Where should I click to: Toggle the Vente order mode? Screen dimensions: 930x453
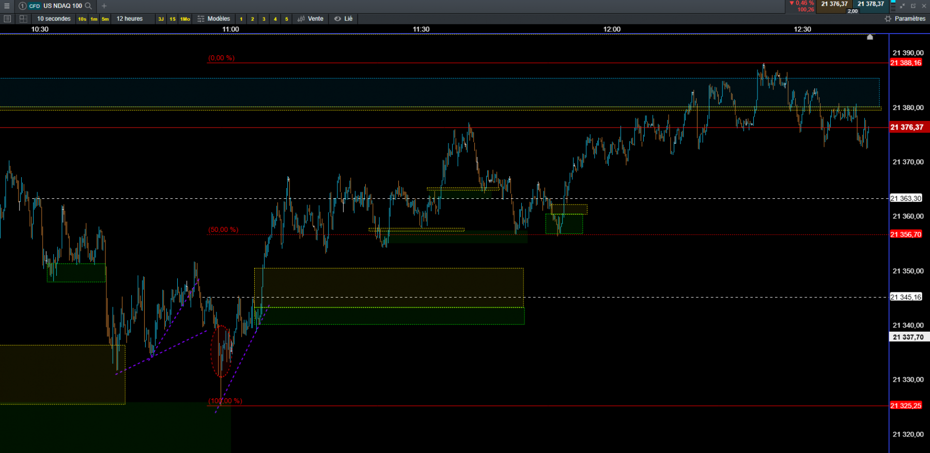tap(311, 19)
